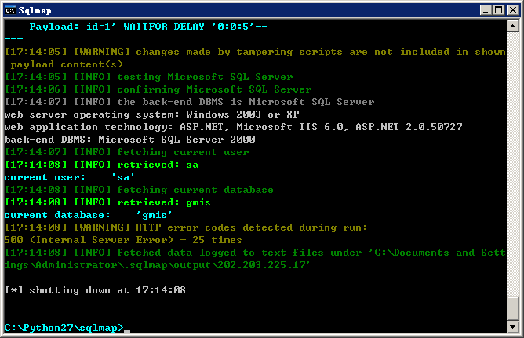Click the current user 'sa' line

[x=69, y=177]
